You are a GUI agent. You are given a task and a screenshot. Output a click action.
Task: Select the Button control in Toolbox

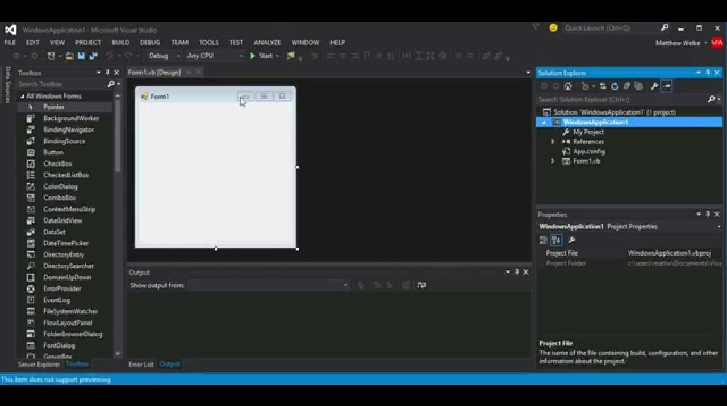(53, 152)
